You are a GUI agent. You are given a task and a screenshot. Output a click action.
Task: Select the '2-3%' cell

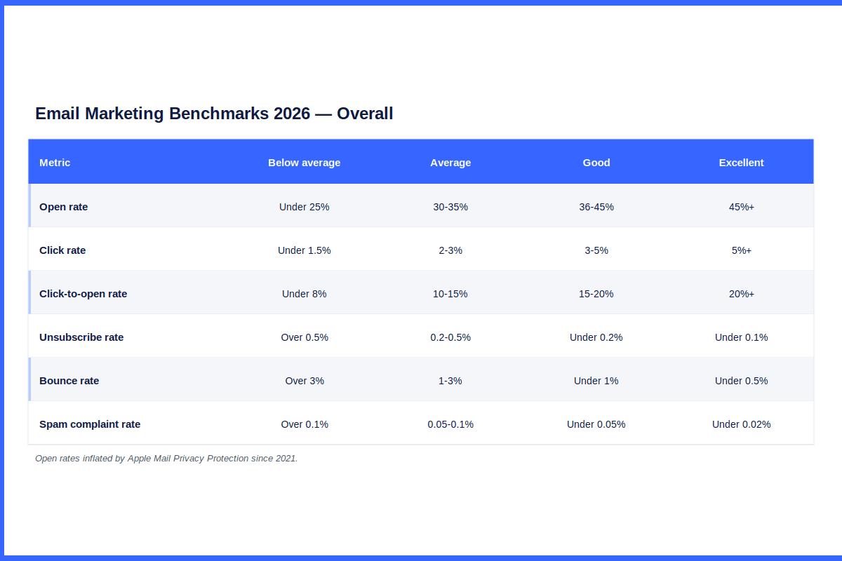point(450,250)
